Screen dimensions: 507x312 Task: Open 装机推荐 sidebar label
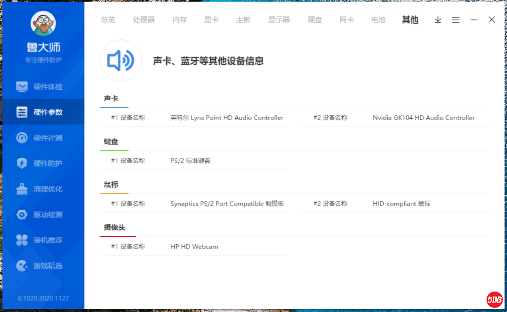tap(48, 240)
